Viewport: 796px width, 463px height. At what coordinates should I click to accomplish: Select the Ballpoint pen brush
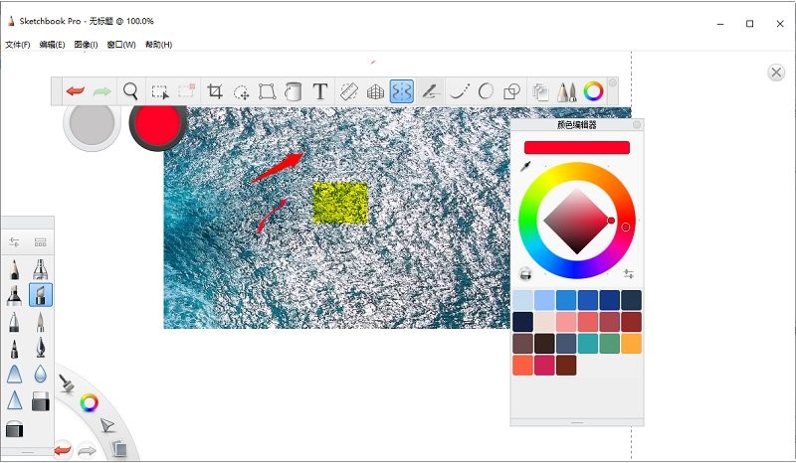pos(14,322)
